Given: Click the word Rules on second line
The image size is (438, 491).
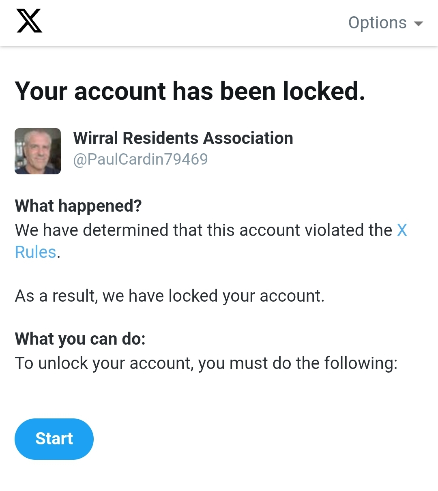Looking at the screenshot, I should [x=35, y=252].
